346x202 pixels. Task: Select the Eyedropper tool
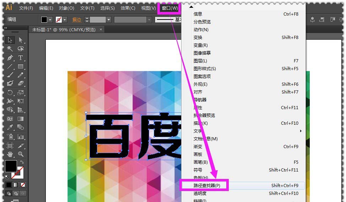click(10, 127)
